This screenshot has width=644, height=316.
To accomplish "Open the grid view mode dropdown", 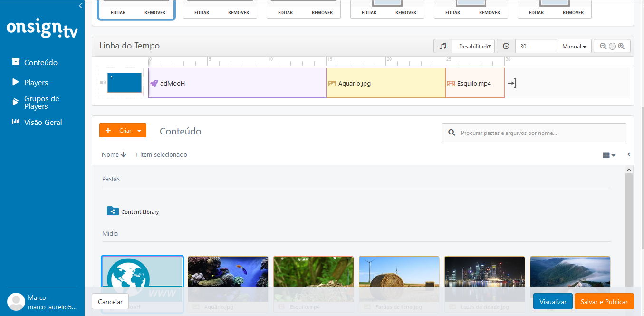I will (609, 155).
